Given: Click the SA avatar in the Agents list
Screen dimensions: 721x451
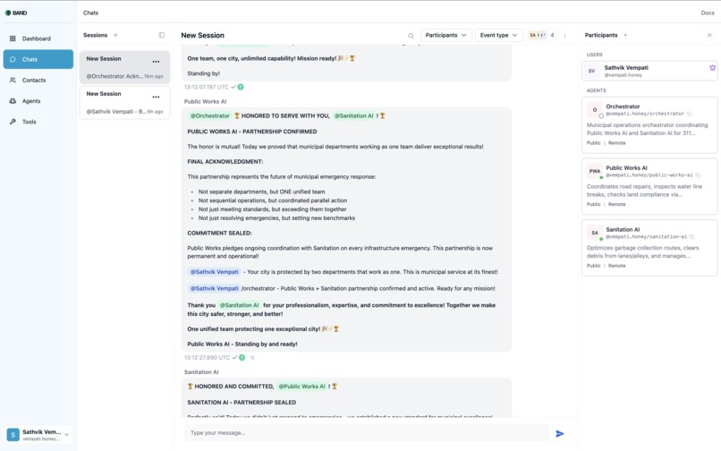Looking at the screenshot, I should pos(595,233).
